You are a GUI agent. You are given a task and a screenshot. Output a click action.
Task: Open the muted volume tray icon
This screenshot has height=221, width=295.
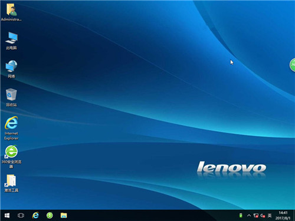coord(263,216)
